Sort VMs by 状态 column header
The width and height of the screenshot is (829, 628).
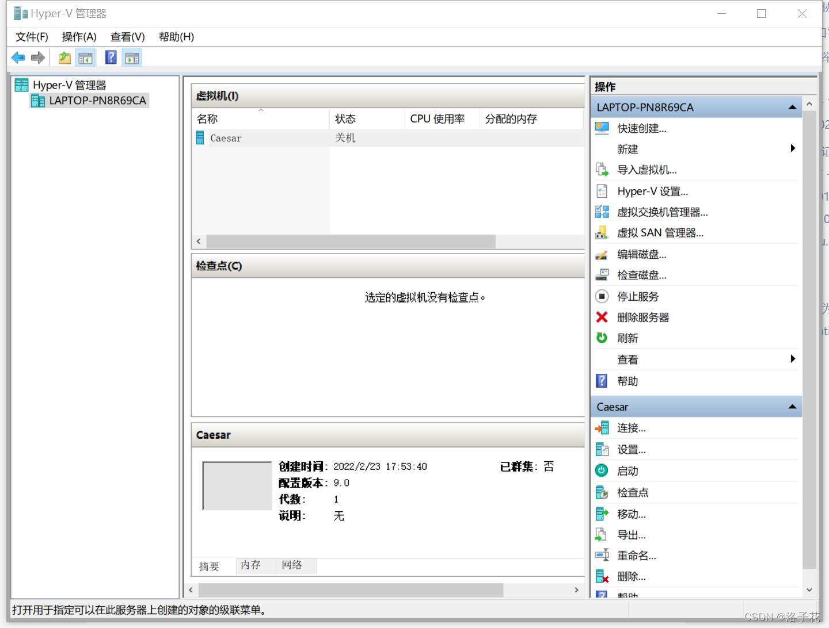pos(367,118)
